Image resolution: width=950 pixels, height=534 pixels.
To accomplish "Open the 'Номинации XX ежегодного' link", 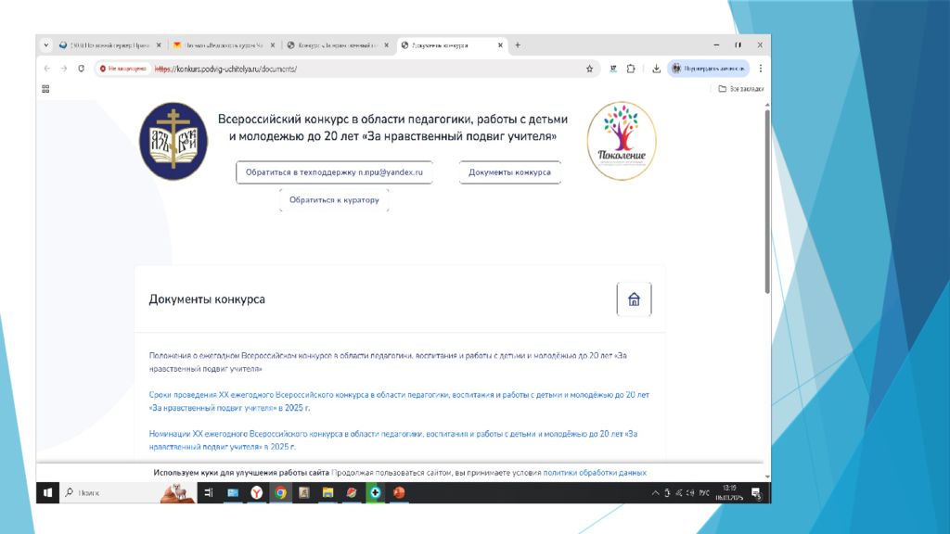I will pos(393,440).
